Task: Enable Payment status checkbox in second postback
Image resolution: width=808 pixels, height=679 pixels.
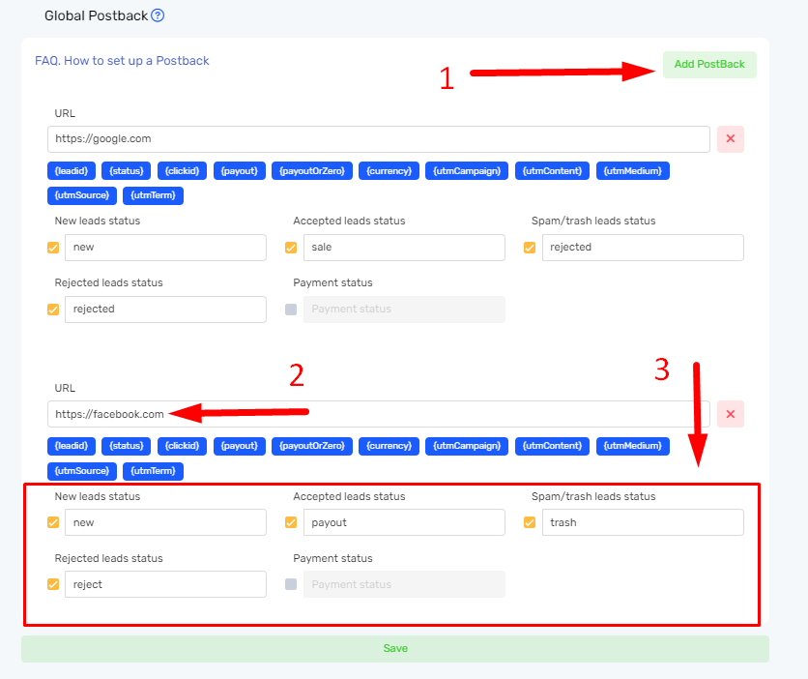Action: [291, 584]
